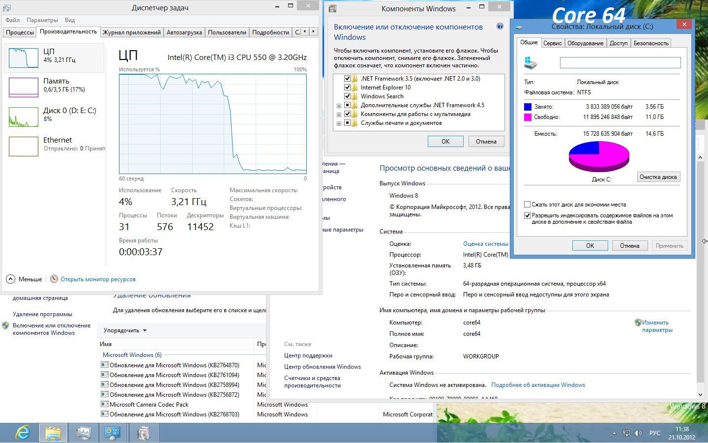Switch to the Автозагрузка tab

coord(184,32)
